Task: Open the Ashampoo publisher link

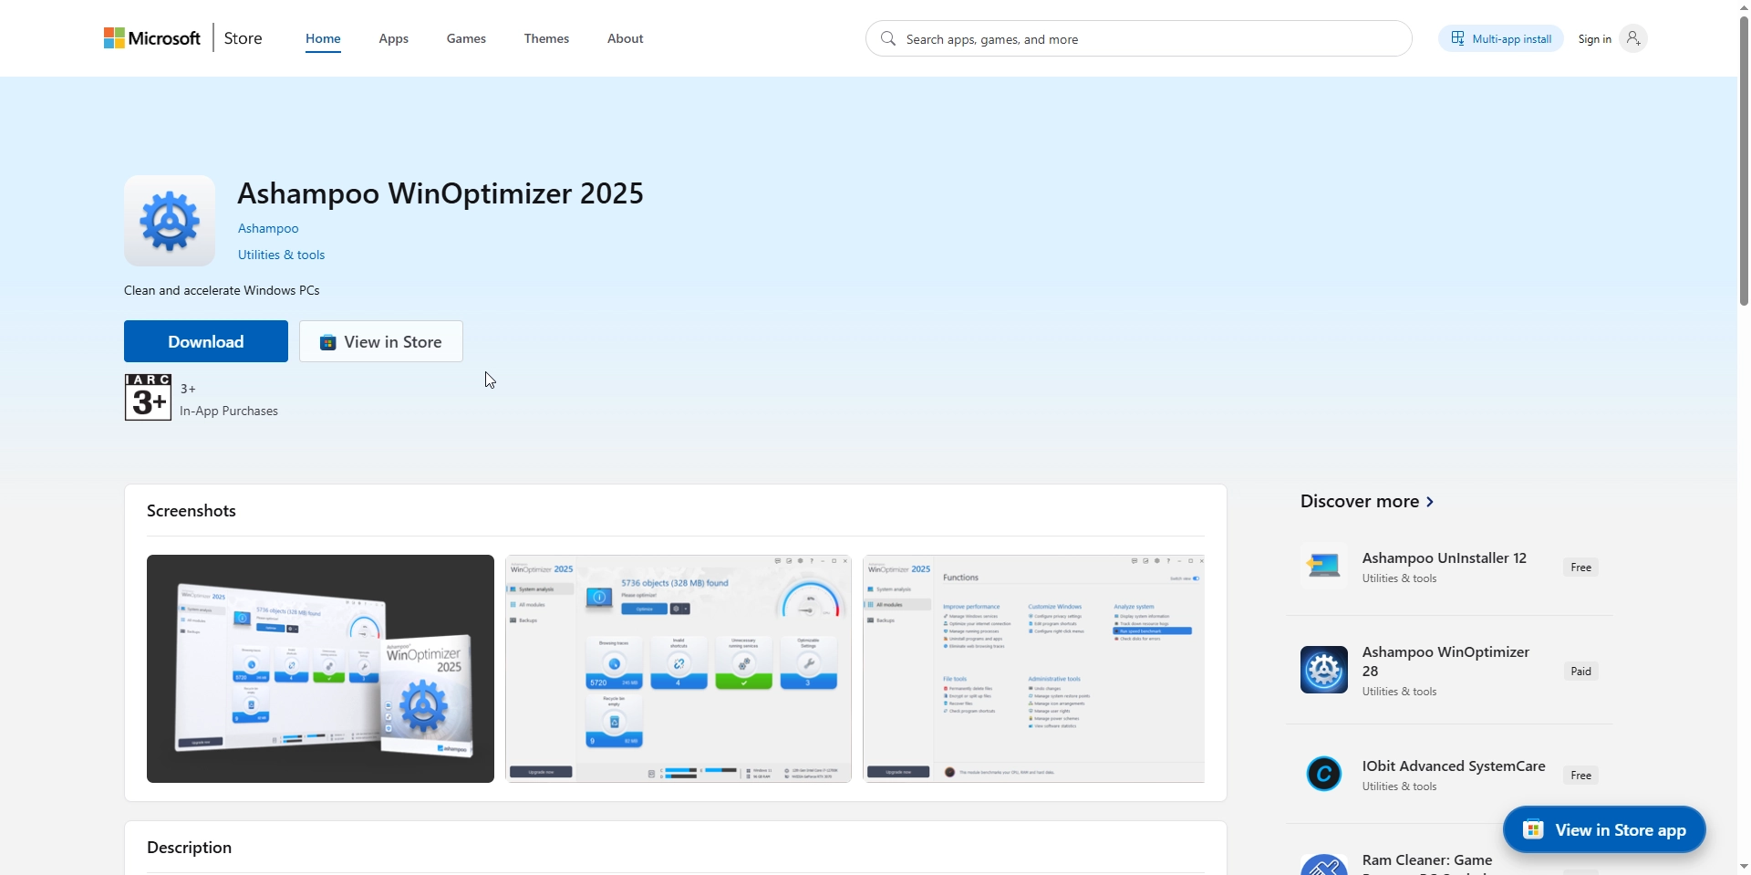Action: pyautogui.click(x=268, y=228)
